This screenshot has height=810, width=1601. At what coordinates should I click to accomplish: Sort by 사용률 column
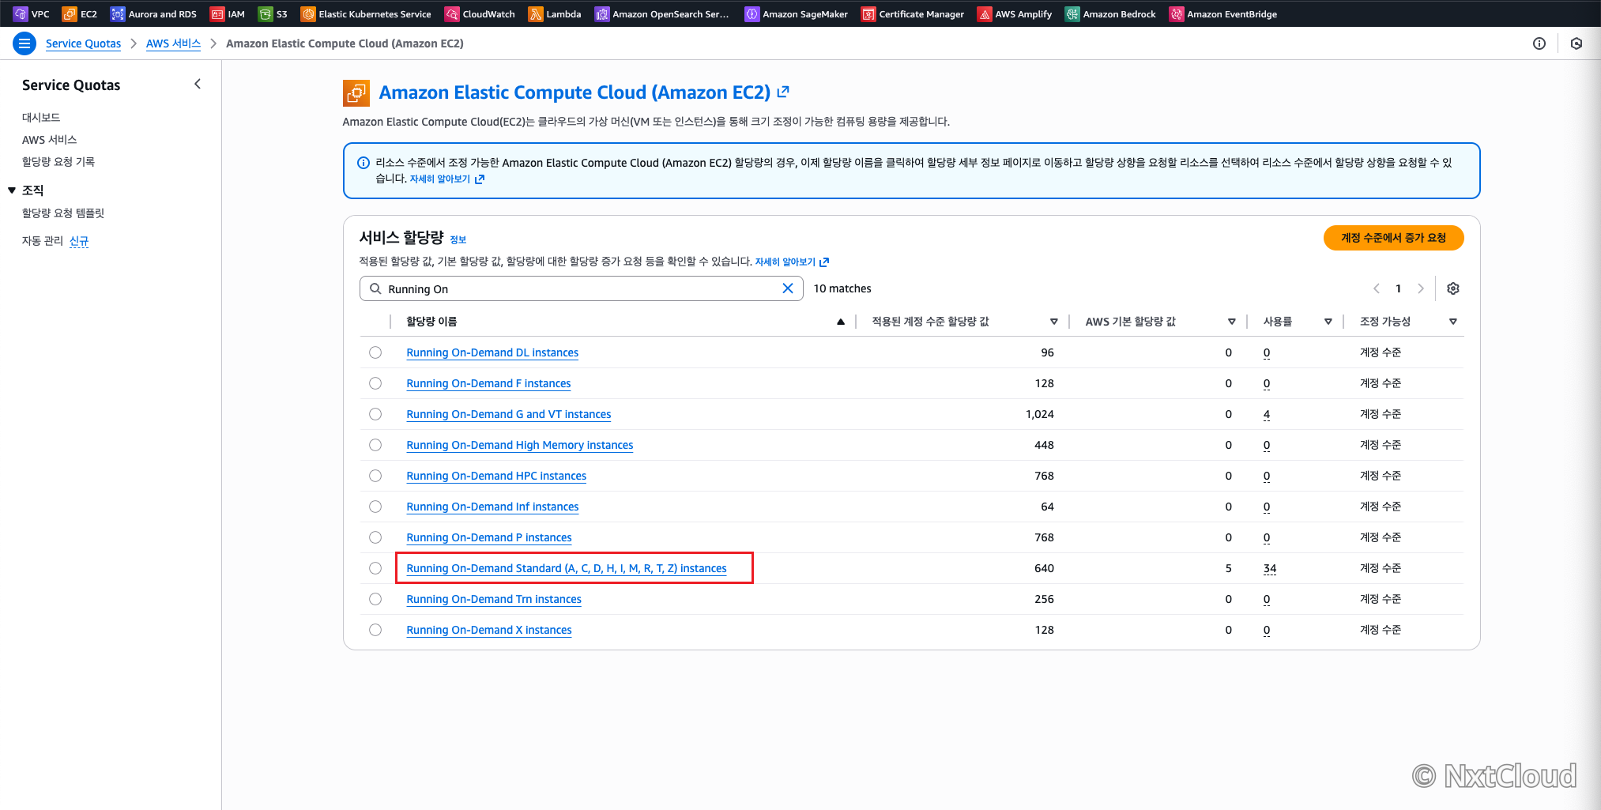(x=1328, y=322)
